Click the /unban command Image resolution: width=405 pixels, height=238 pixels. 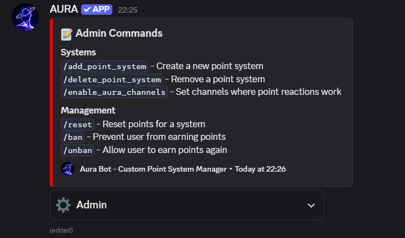(x=77, y=150)
